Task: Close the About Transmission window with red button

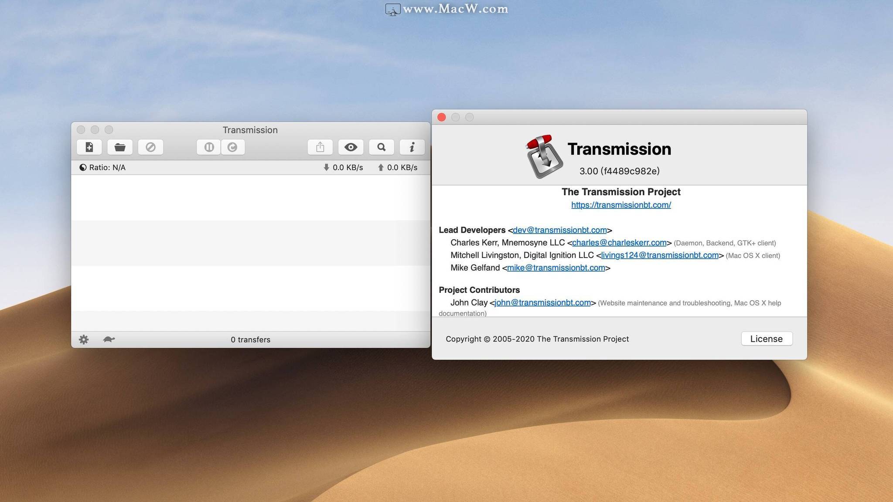Action: [442, 117]
